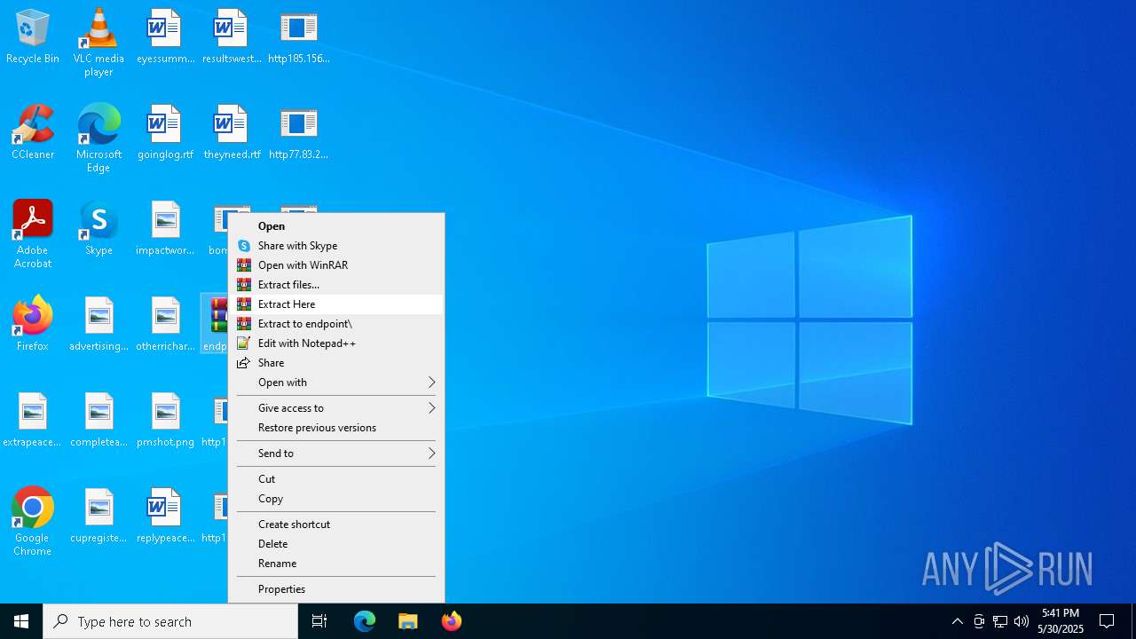Select the http77.83.2 desktop file icon

pos(298,133)
